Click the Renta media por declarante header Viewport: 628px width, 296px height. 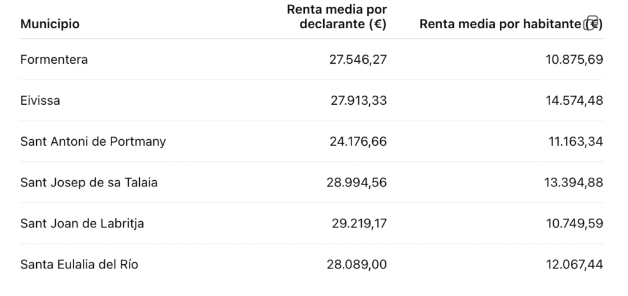coord(337,17)
